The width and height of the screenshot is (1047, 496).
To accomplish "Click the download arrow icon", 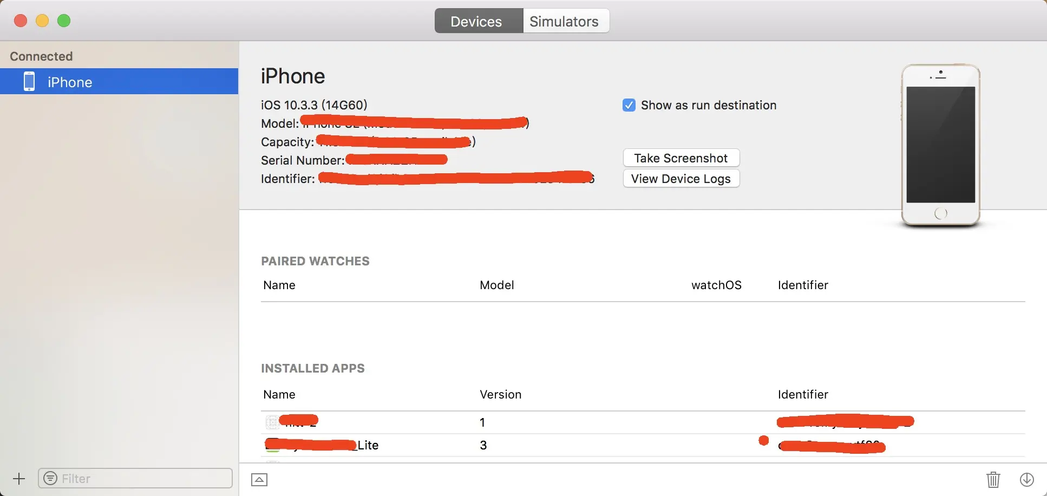I will point(1027,480).
